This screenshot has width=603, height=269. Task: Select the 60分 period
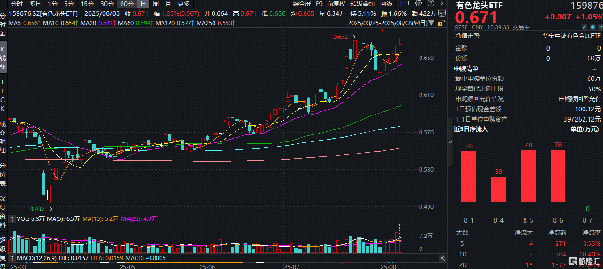point(127,3)
